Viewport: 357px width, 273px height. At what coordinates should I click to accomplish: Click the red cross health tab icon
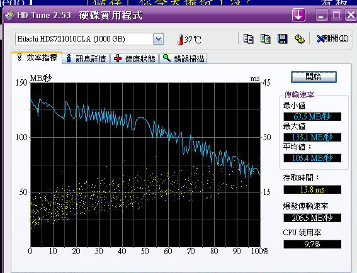coord(118,58)
